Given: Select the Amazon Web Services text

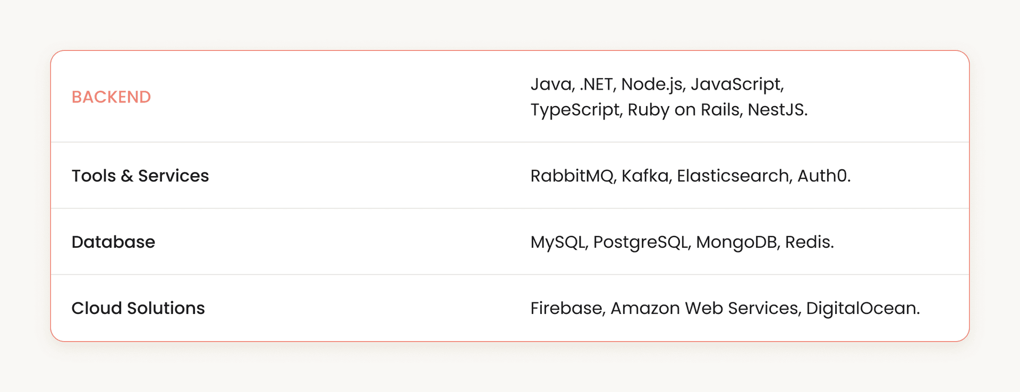Looking at the screenshot, I should click(x=704, y=308).
